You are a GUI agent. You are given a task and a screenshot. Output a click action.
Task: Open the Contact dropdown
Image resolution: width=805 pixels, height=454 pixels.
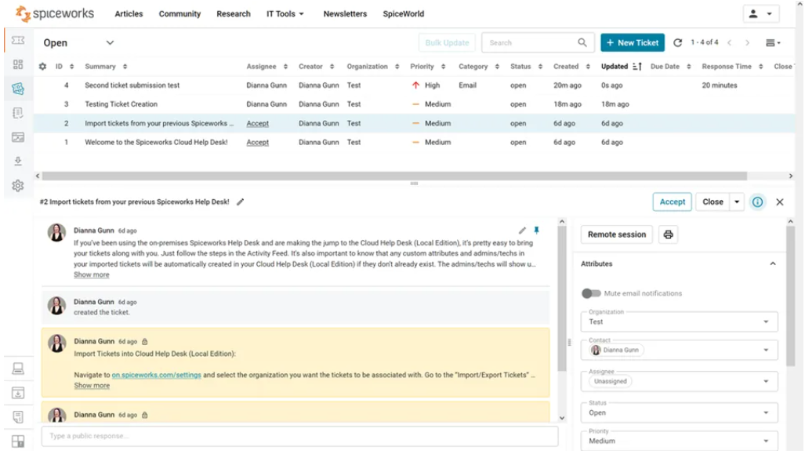coord(680,350)
